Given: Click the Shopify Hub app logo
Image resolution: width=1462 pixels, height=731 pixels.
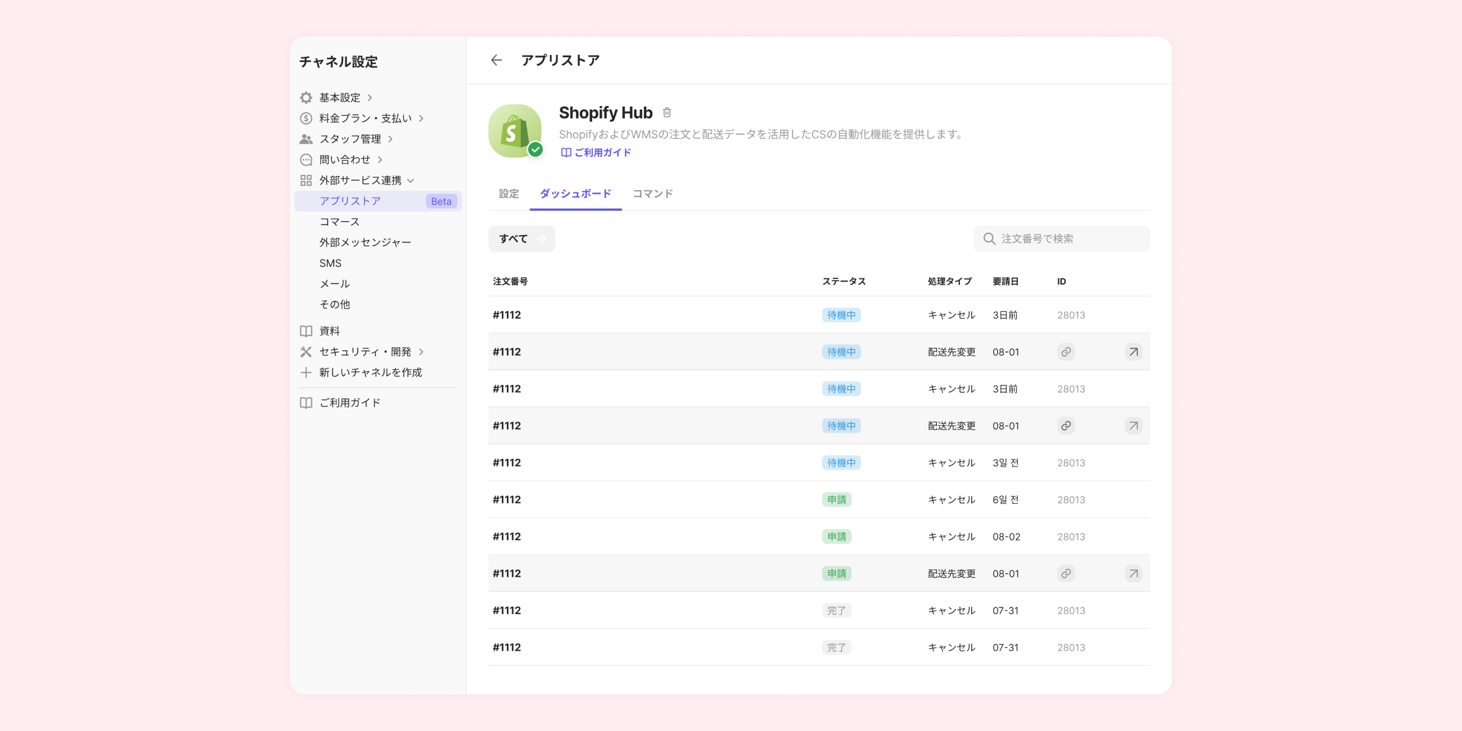Looking at the screenshot, I should 515,131.
